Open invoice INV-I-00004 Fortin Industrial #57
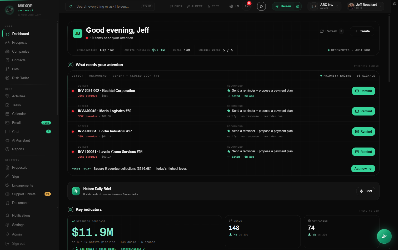Screen dimensions: 398x250 click(105, 131)
